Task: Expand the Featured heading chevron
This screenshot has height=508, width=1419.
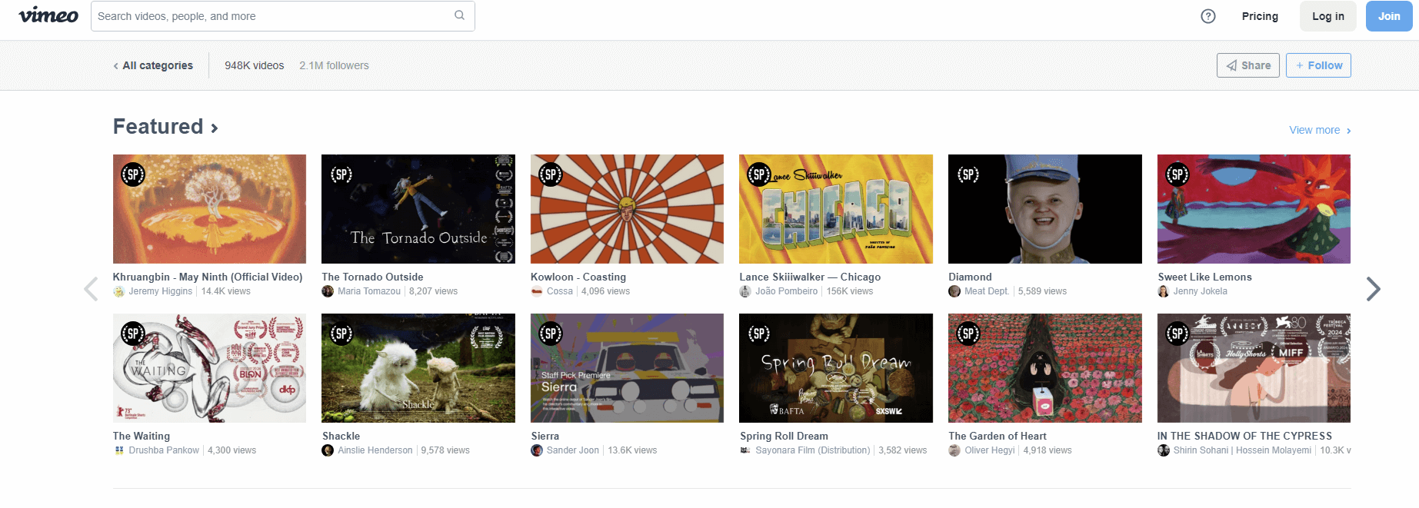Action: [x=215, y=128]
